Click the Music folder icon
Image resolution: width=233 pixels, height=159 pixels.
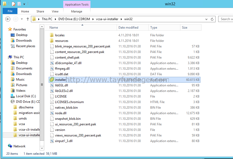(13, 79)
